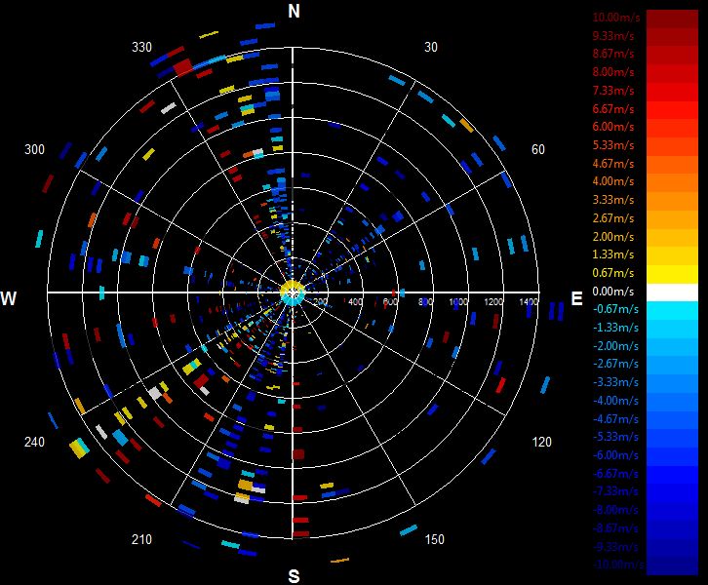The width and height of the screenshot is (708, 585).
Task: Click the 1400 range ring label
Action: click(529, 301)
